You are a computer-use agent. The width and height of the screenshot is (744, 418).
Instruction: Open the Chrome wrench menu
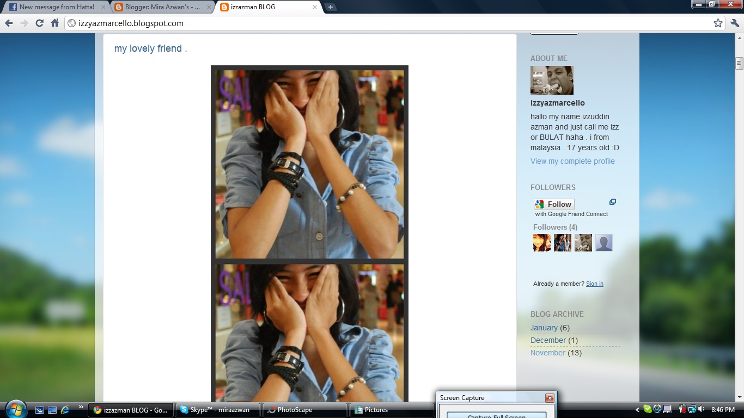point(735,23)
